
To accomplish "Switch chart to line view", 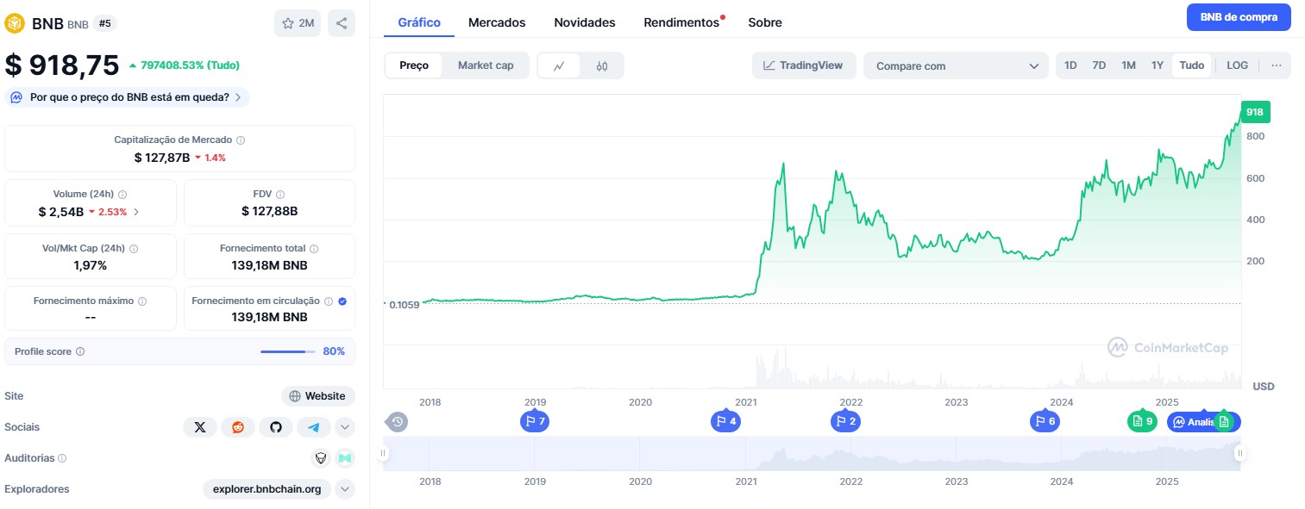I will coord(559,65).
